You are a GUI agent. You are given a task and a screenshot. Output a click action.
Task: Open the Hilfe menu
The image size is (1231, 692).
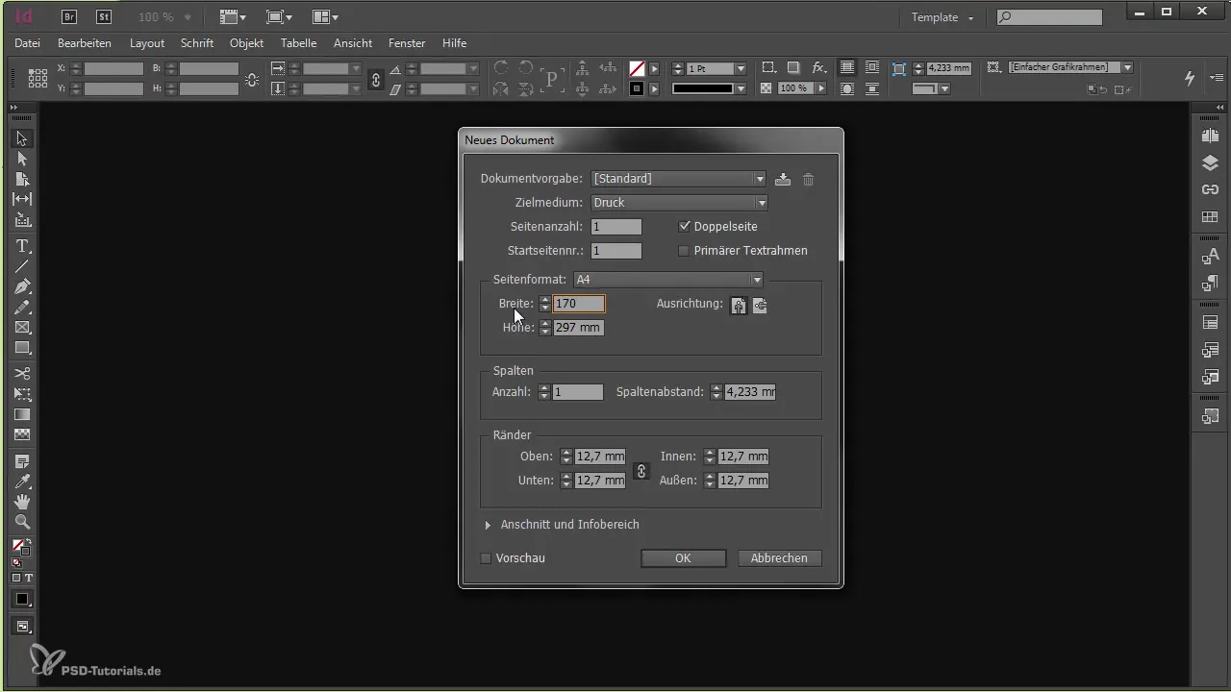point(455,43)
